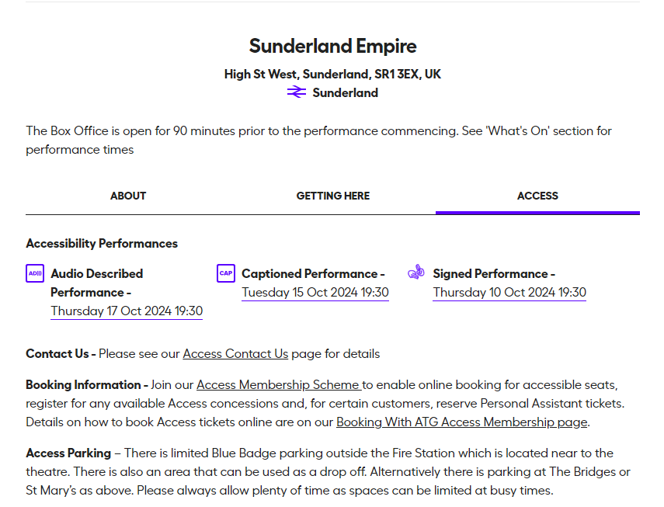The width and height of the screenshot is (664, 507).
Task: Click Thursday 10 Oct 2024 signed performance date
Action: coord(509,293)
